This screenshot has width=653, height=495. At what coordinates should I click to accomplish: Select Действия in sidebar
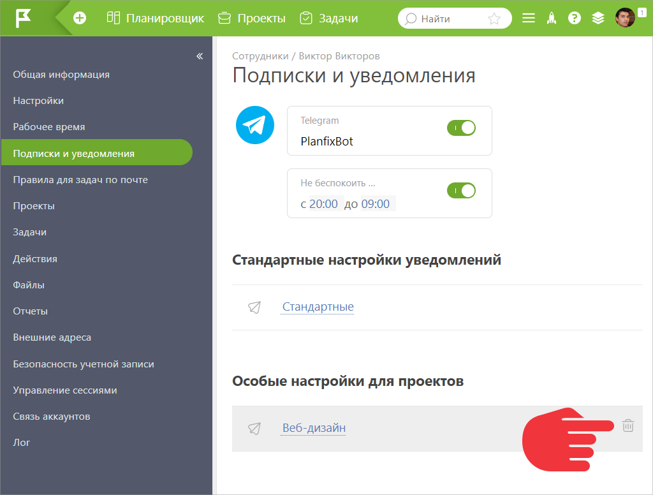point(35,259)
